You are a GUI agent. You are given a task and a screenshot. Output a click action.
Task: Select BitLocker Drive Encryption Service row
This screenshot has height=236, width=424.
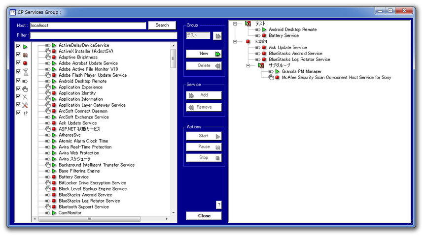pyautogui.click(x=92, y=183)
